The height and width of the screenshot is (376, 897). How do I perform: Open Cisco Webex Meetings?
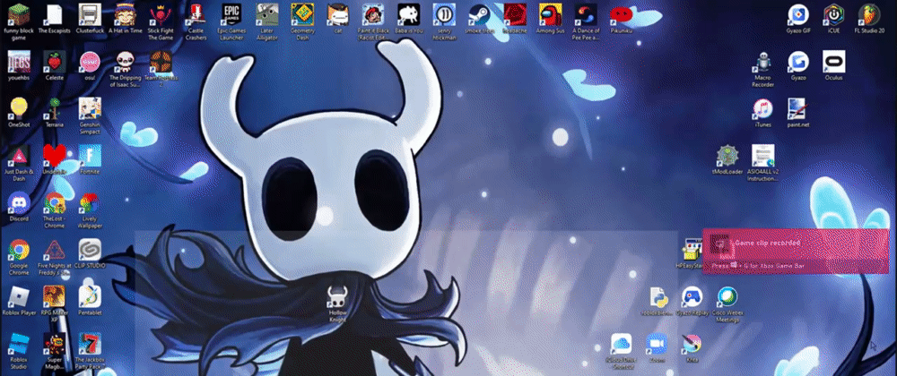pos(727,304)
